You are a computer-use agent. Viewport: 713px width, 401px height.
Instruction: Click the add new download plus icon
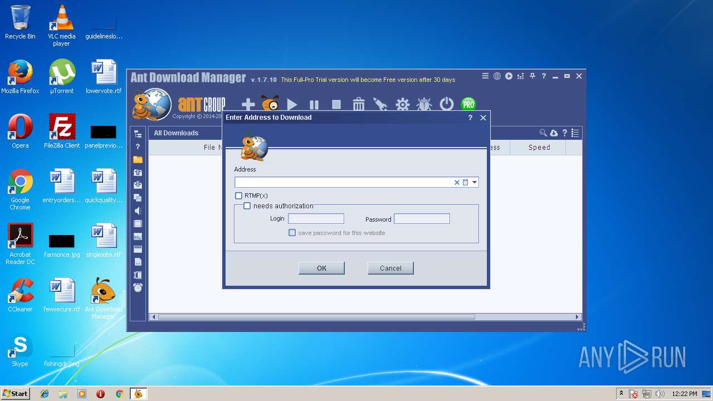tap(248, 105)
